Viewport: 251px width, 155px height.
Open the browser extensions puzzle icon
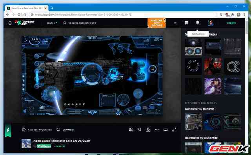pos(233,15)
